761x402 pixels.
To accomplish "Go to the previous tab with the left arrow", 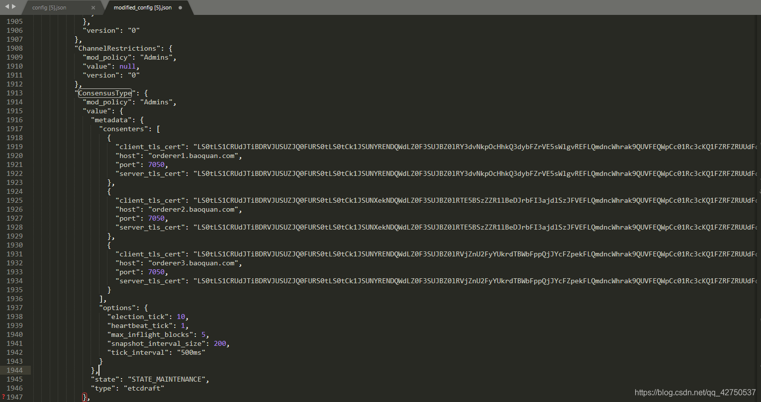I will pos(7,7).
